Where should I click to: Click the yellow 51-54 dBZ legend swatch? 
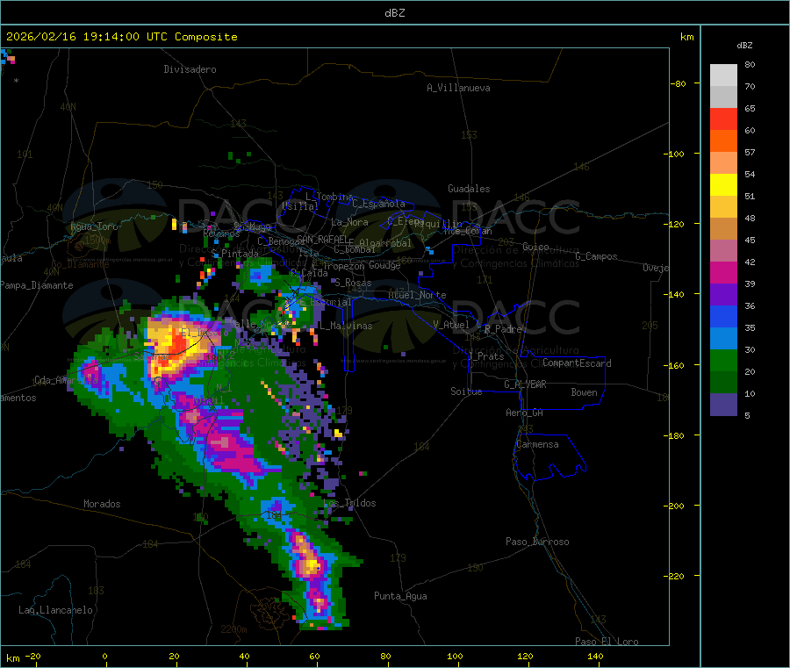click(723, 185)
